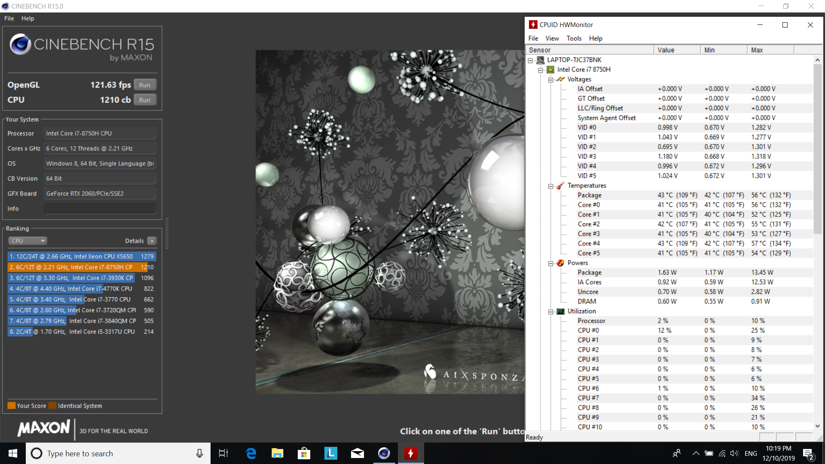
Task: Select the i7-4770K ranking row
Action: (x=82, y=289)
